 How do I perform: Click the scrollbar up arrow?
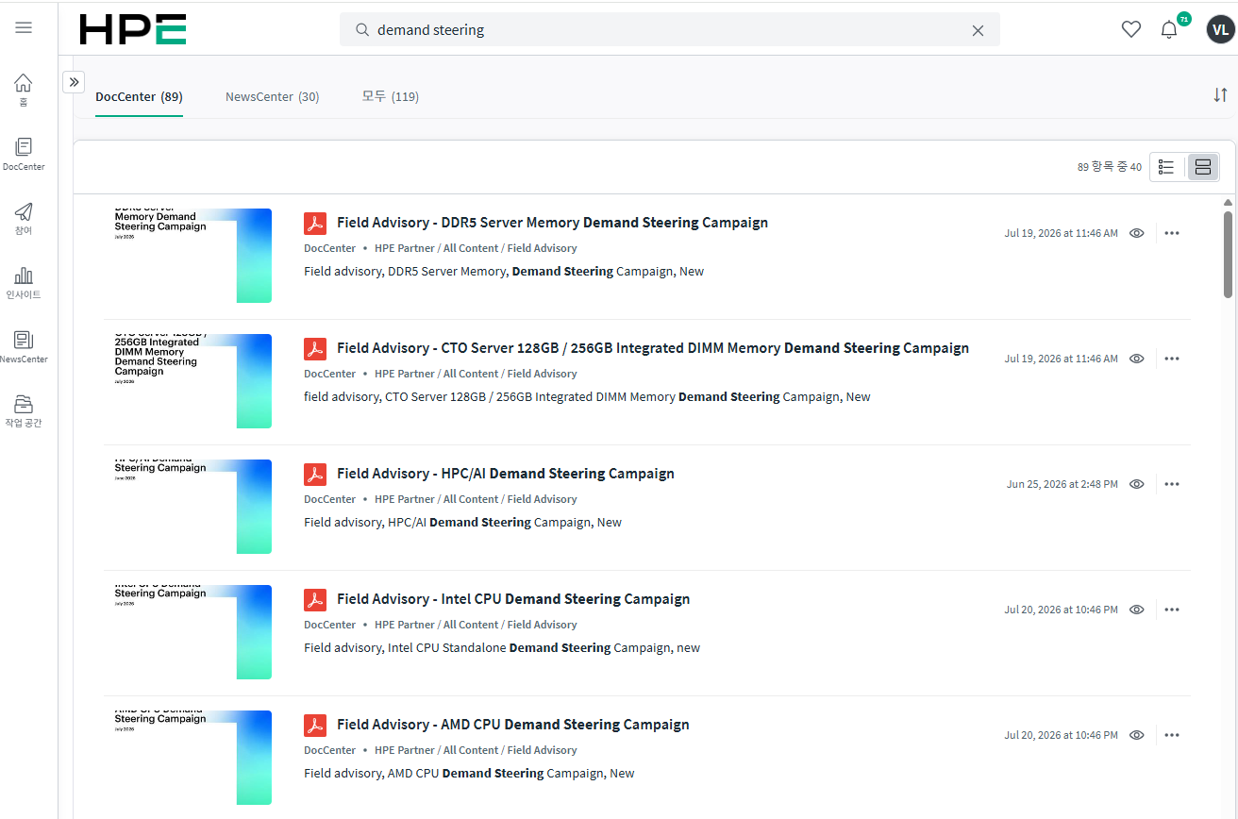coord(1228,202)
